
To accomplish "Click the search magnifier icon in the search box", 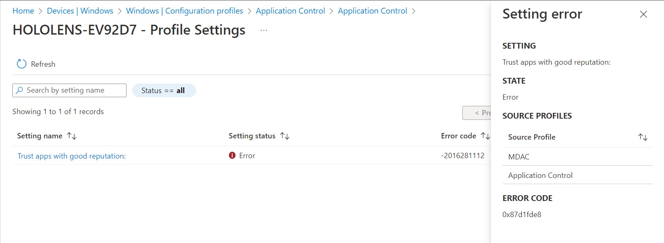I will (x=19, y=90).
